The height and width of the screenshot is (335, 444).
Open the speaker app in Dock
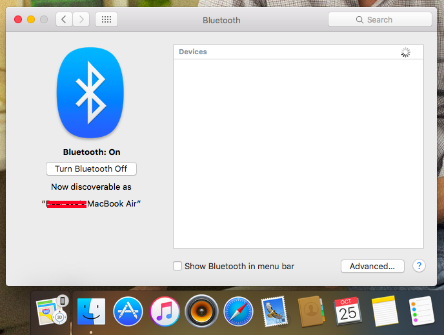pyautogui.click(x=201, y=311)
